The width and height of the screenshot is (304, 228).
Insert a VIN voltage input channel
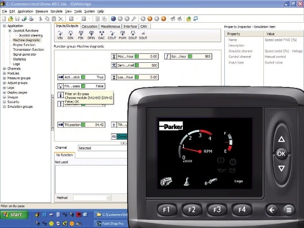click(60, 35)
